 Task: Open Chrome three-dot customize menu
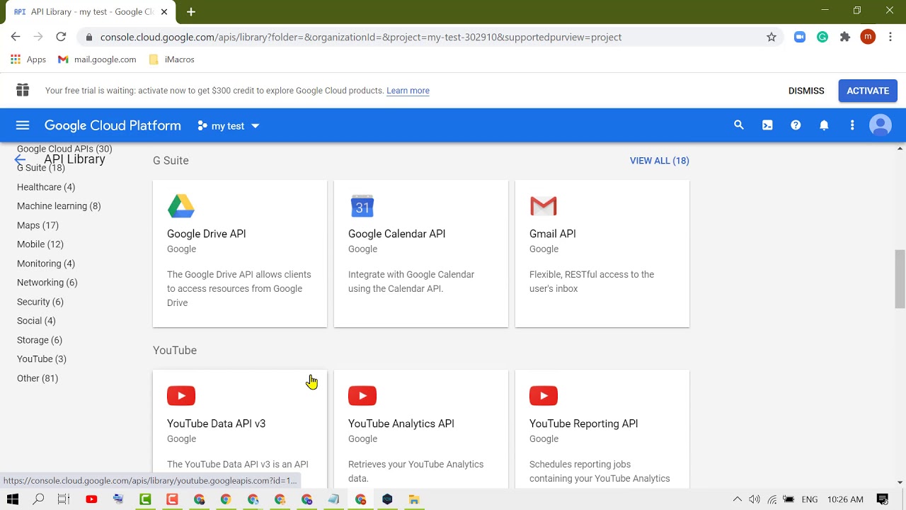pyautogui.click(x=890, y=37)
